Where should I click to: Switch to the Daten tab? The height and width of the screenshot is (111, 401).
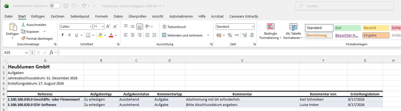(x=118, y=16)
